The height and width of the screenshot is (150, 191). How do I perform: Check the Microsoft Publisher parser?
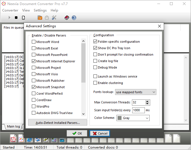pyautogui.click(x=33, y=81)
